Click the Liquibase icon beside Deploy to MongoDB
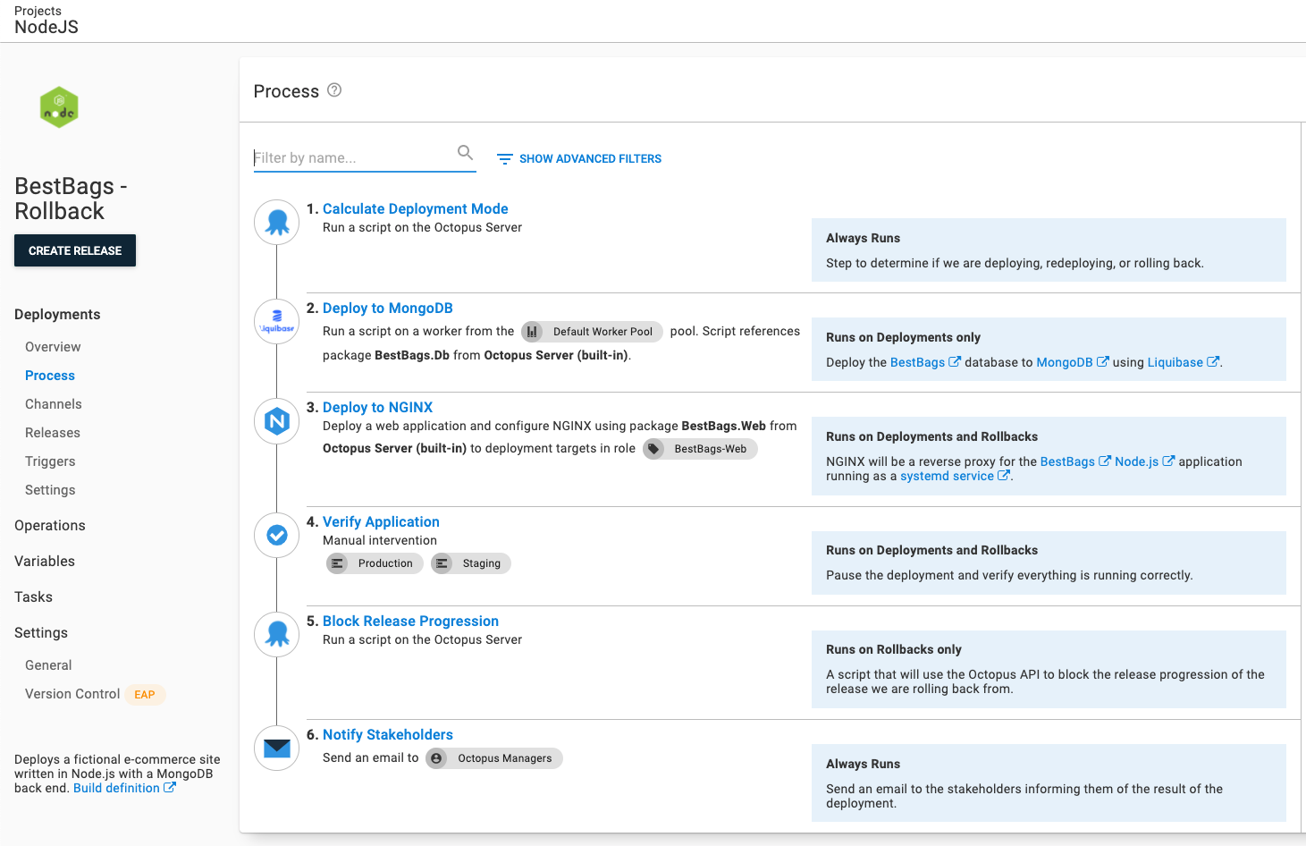This screenshot has height=846, width=1306. point(276,321)
